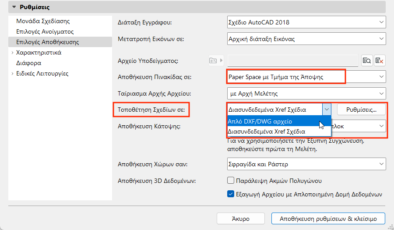Expand the Ειδικές Λειτουργίες tree arrow
This screenshot has width=394, height=230.
coord(12,74)
